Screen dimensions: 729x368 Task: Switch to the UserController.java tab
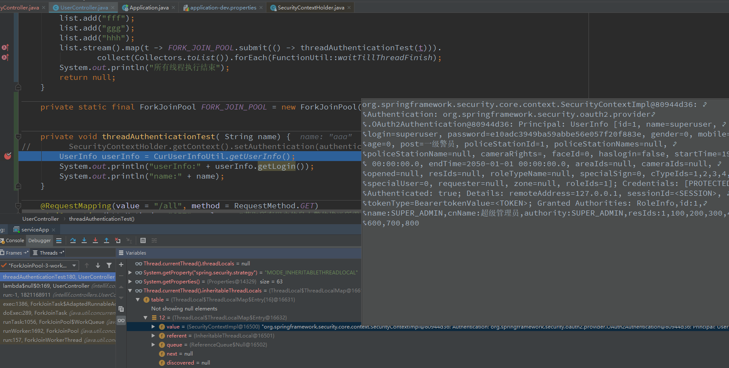(x=84, y=7)
